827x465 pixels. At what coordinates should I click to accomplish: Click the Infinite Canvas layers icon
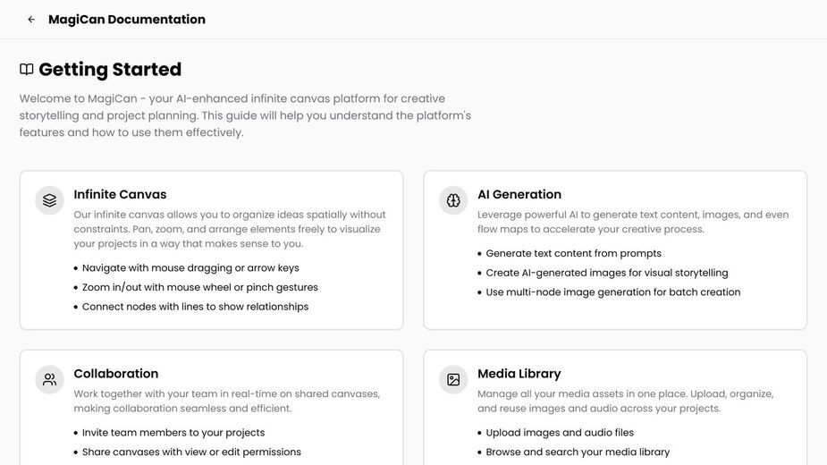pos(49,200)
